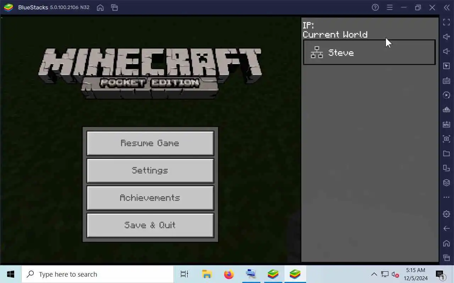Viewport: 454px width, 283px height.
Task: Open the notification center icon
Action: coord(440,274)
